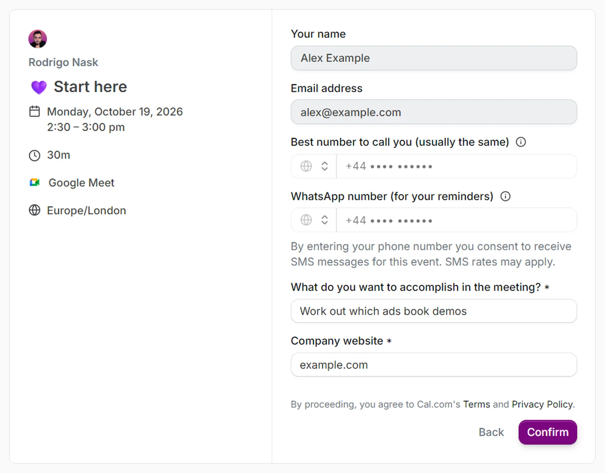
Task: Click the Email address label
Action: coord(326,88)
